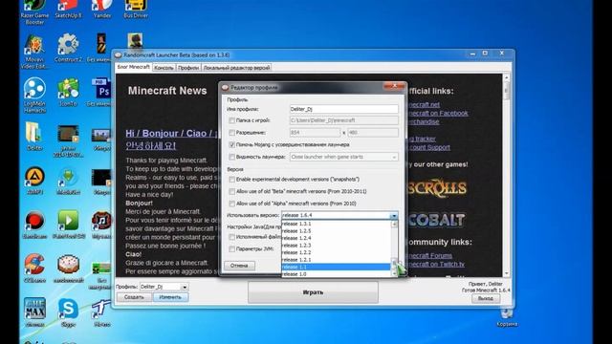Launch SketchUp 8 from the desktop

pos(68,10)
